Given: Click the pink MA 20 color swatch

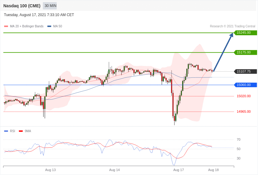Looking at the screenshot, I should [x=6, y=26].
